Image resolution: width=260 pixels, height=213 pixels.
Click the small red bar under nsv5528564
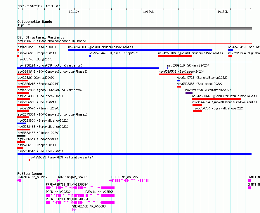[230, 56]
